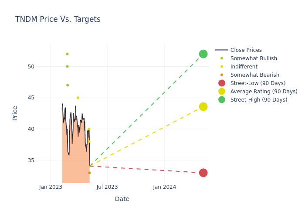Toggle Average Rating (90 Days) legend entry

(264, 92)
